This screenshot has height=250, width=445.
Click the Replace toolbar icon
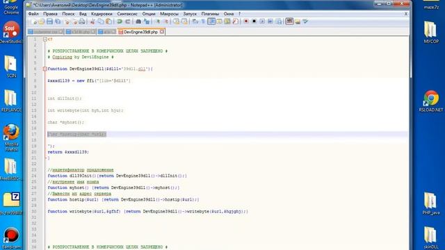tap(147, 22)
